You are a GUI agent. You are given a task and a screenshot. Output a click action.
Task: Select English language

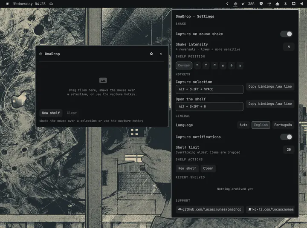pos(261,125)
